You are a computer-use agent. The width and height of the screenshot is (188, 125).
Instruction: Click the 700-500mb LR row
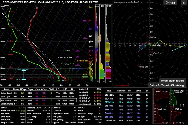(90, 101)
